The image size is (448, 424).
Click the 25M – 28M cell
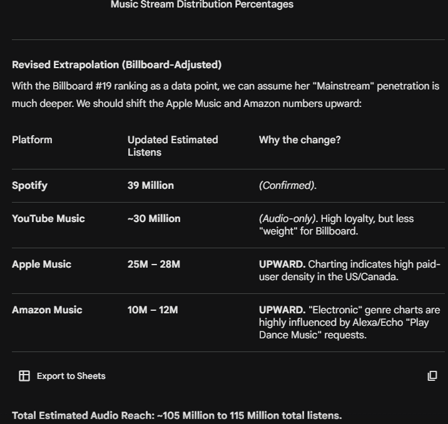point(154,265)
